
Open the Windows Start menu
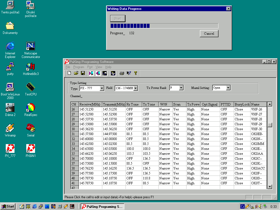coord(8,206)
